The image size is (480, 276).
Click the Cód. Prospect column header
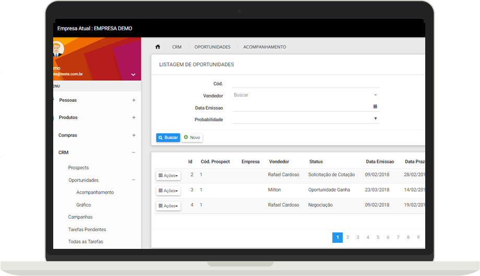click(215, 162)
